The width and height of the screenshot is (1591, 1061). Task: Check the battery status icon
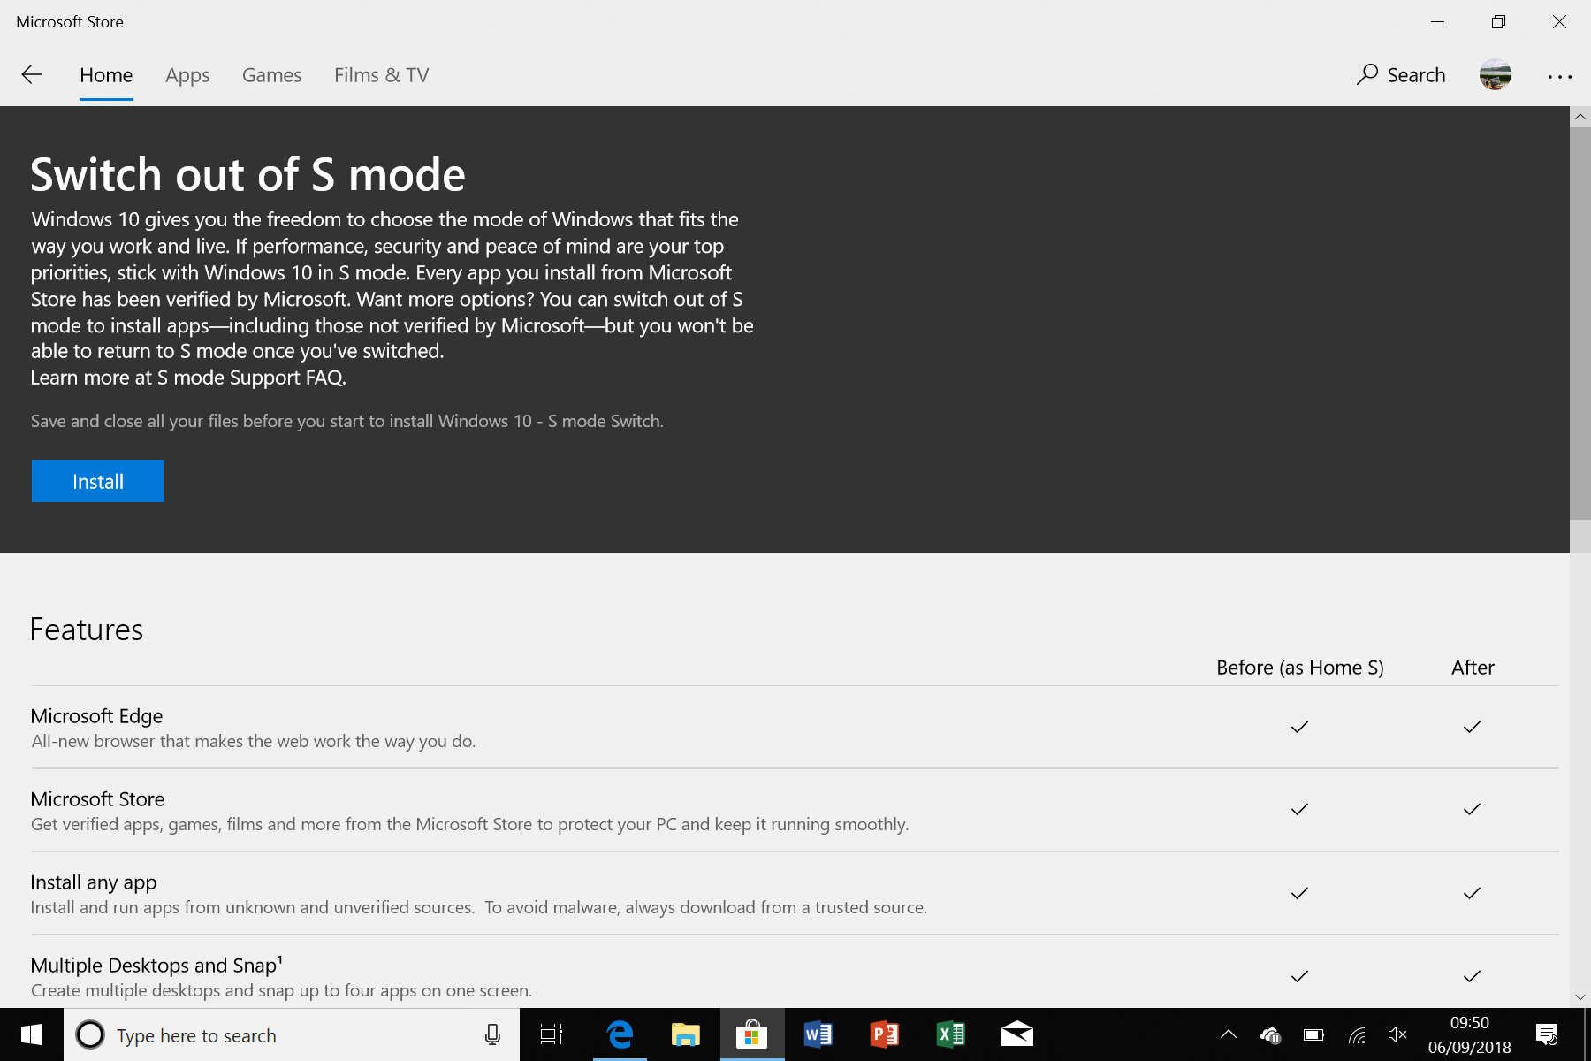pyautogui.click(x=1313, y=1034)
